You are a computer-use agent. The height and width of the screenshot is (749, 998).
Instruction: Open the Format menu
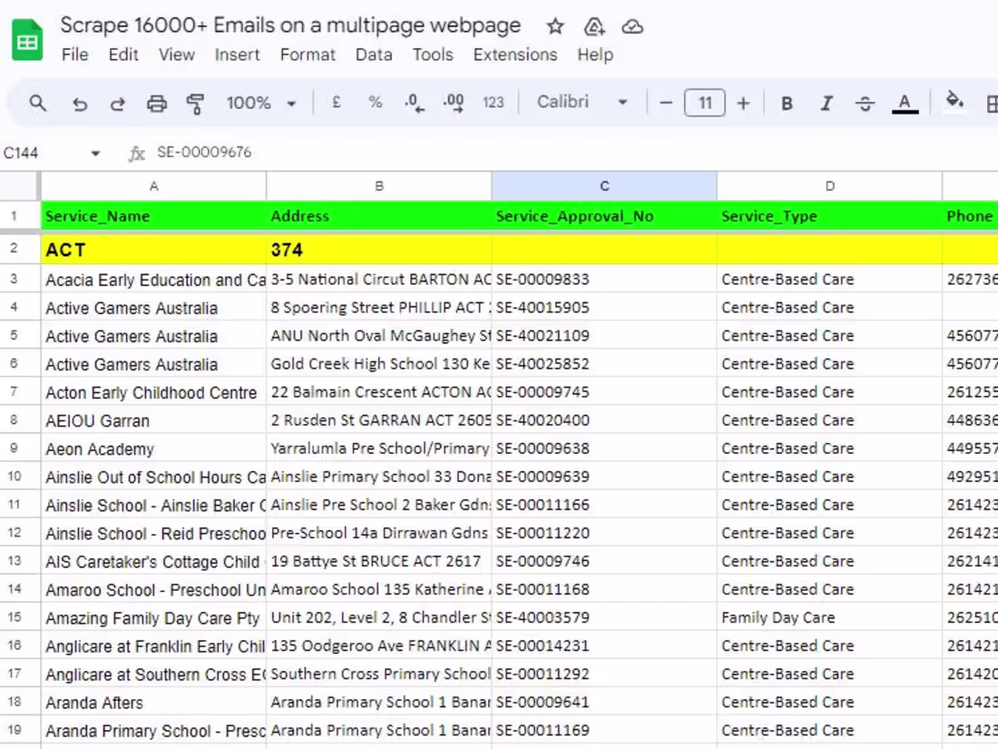coord(308,54)
